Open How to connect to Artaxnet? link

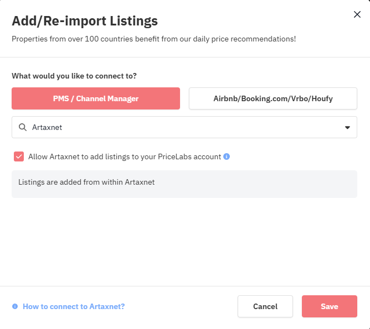click(74, 306)
